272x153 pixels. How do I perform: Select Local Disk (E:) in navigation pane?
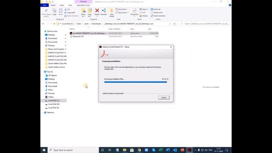pyautogui.click(x=54, y=108)
